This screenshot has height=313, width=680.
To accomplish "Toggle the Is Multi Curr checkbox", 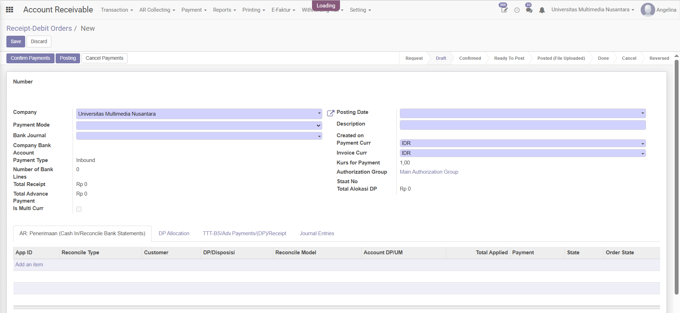I will tap(79, 209).
